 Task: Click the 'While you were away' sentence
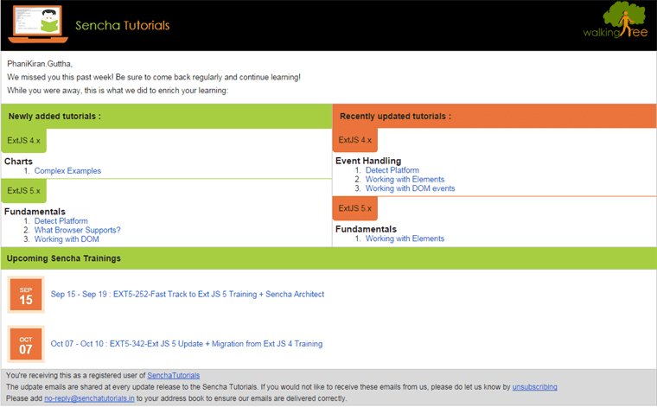tap(118, 91)
